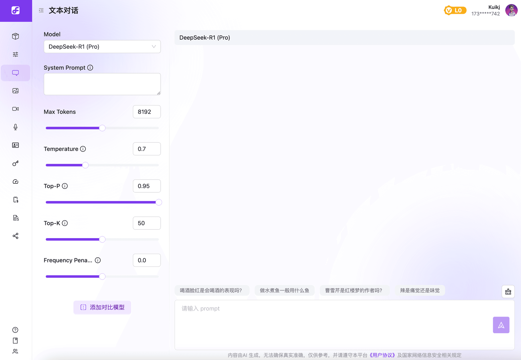This screenshot has width=521, height=360.
Task: Open the video camera sidebar icon
Action: pyautogui.click(x=15, y=109)
